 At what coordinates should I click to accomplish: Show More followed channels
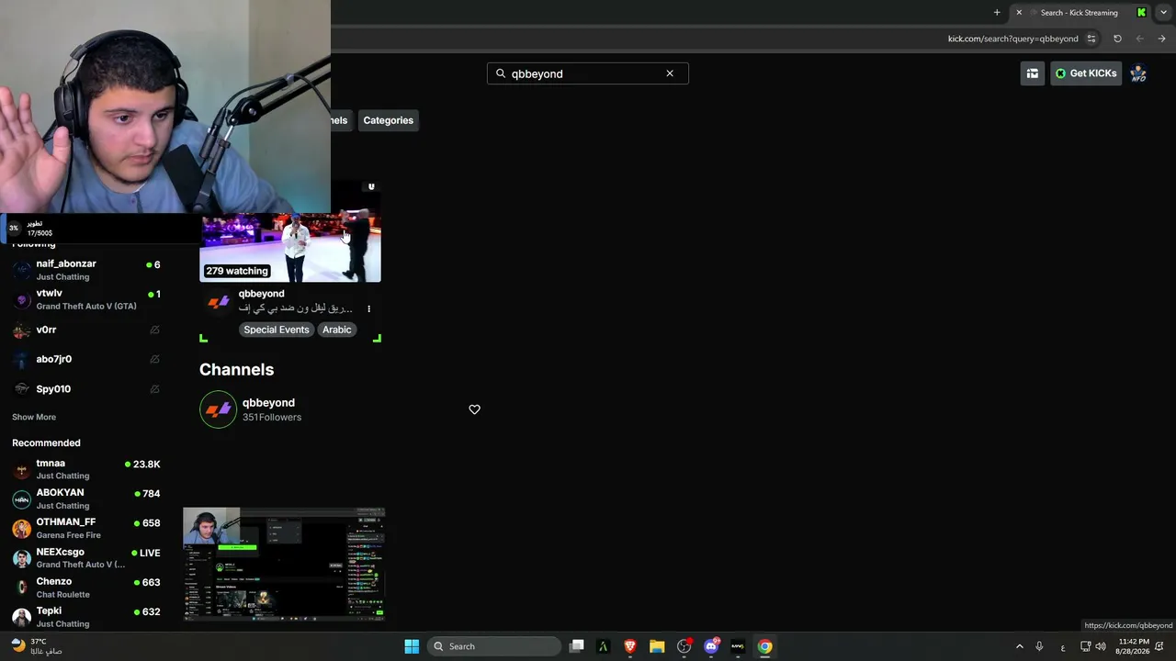tap(34, 417)
